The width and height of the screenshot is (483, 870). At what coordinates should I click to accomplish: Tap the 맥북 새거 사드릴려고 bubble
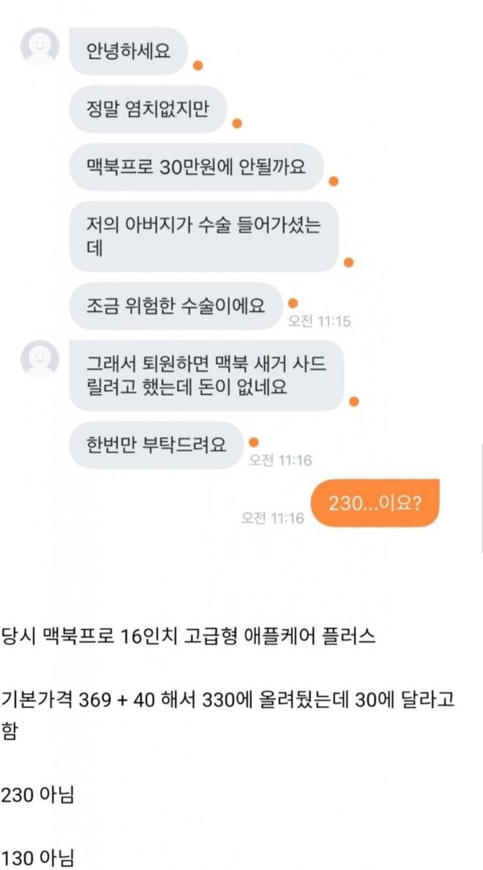point(207,375)
